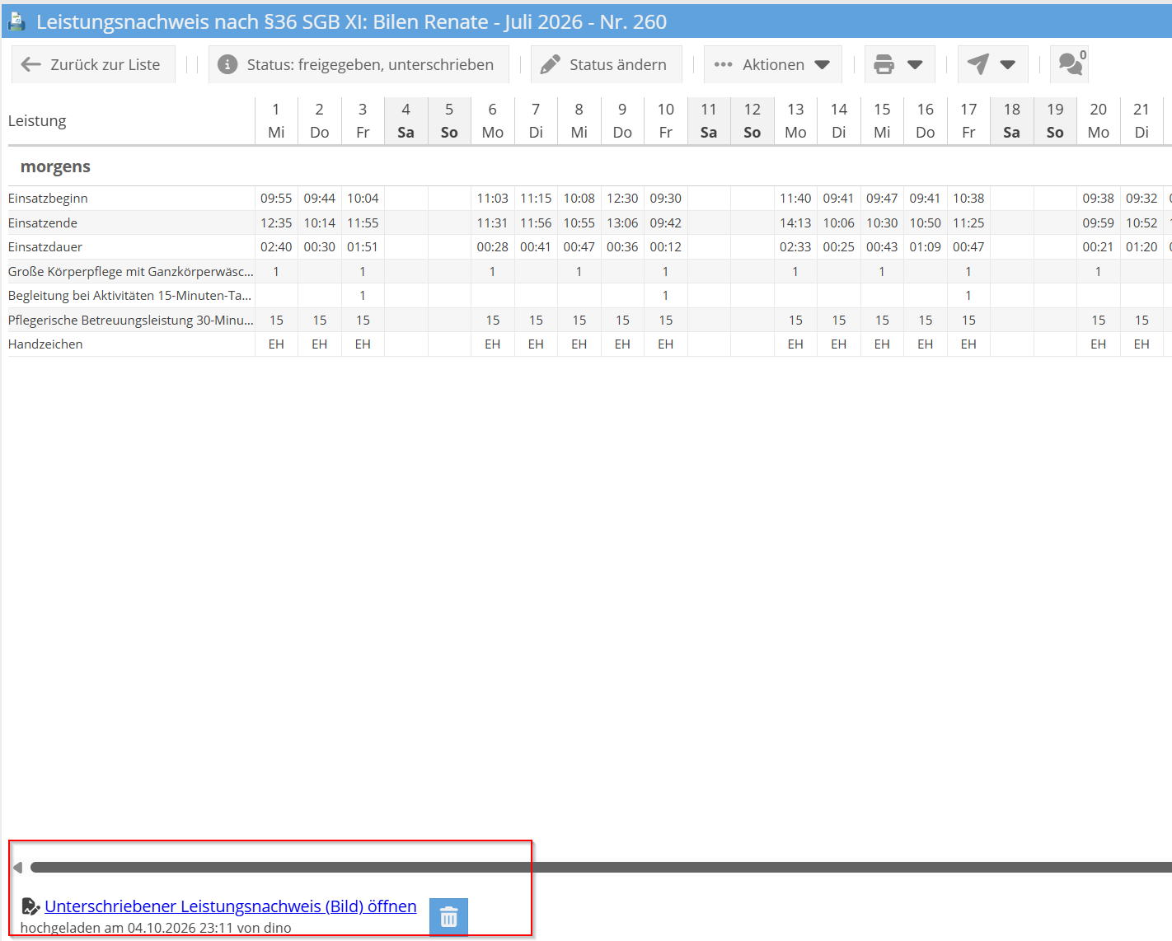Click the paper plane send icon
1172x941 pixels.
click(977, 64)
